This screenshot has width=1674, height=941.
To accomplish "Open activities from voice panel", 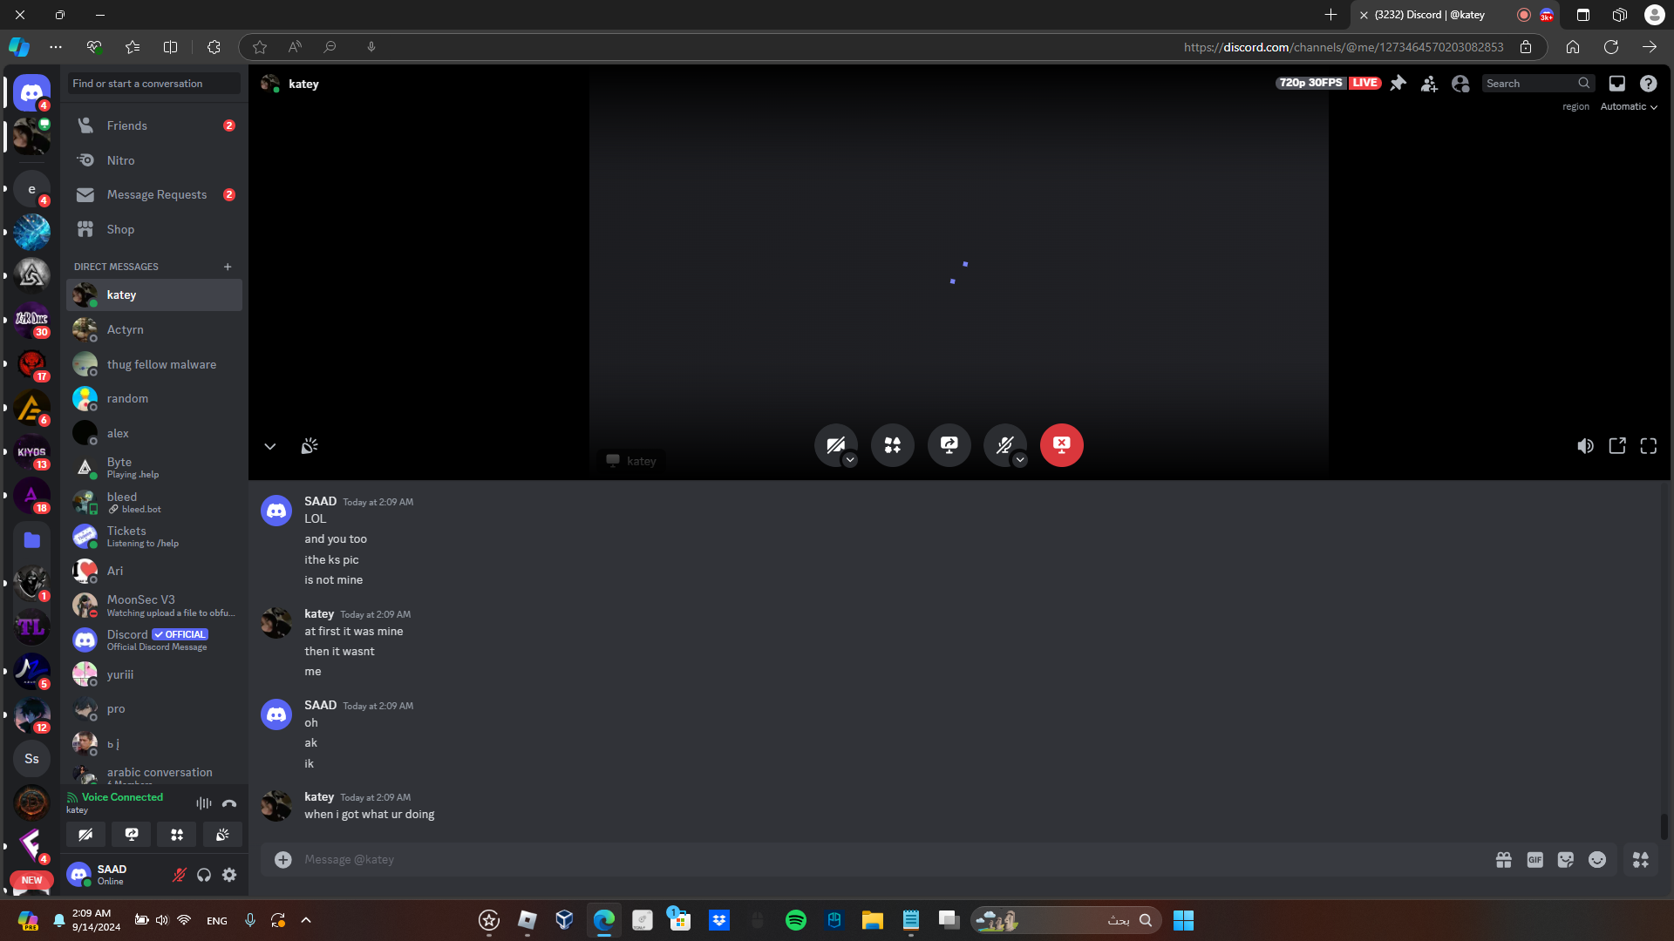I will [177, 835].
